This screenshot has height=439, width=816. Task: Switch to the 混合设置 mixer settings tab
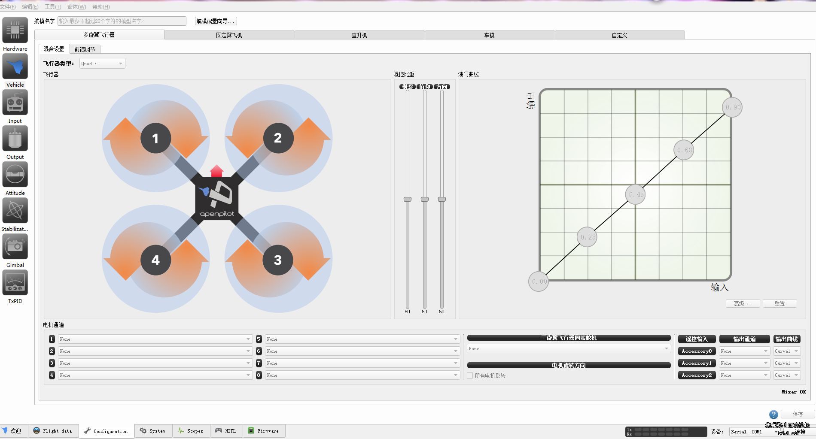54,49
